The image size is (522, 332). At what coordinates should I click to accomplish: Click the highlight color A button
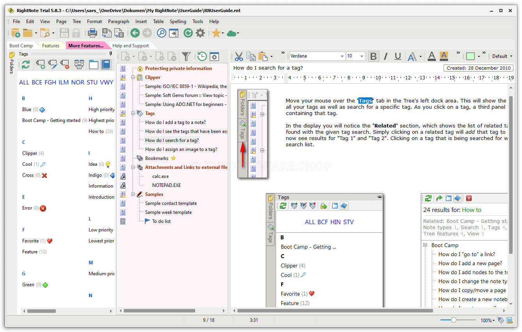[x=444, y=56]
